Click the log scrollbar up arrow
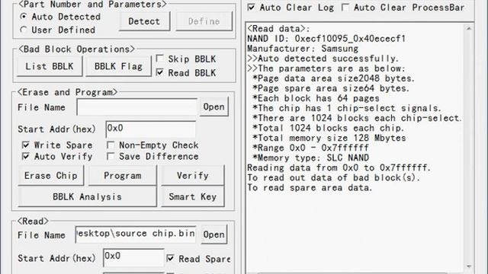Screen dimensions: 488x274 (469, 29)
